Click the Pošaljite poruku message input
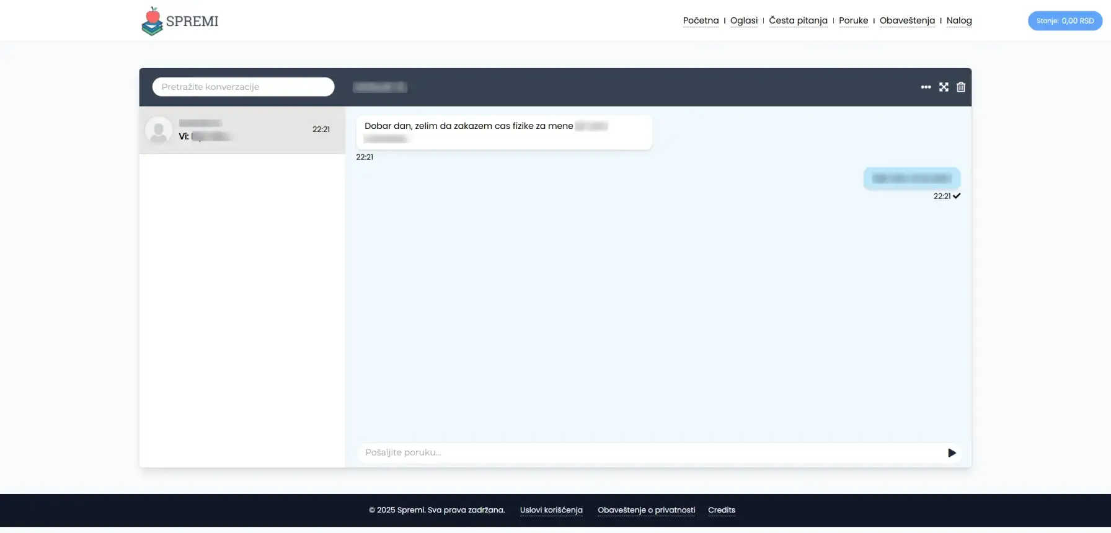This screenshot has width=1111, height=533. (651, 452)
